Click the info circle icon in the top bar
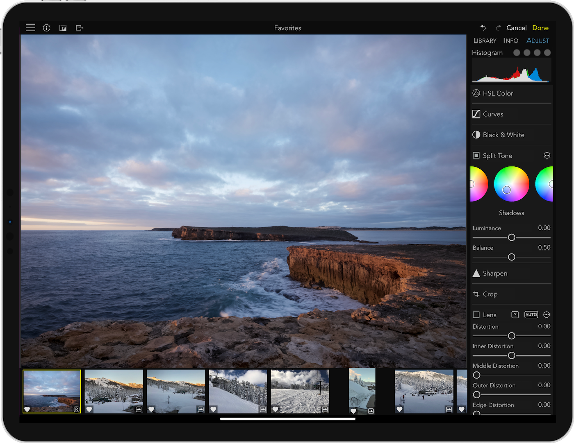 coord(47,28)
